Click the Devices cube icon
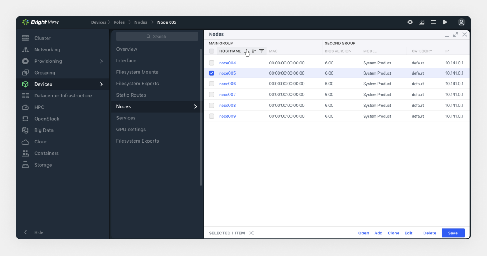Screen dimensions: 487x256 click(x=25, y=84)
